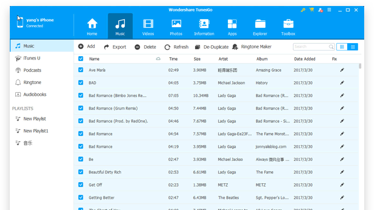Sort by Date Added column

coord(305,59)
